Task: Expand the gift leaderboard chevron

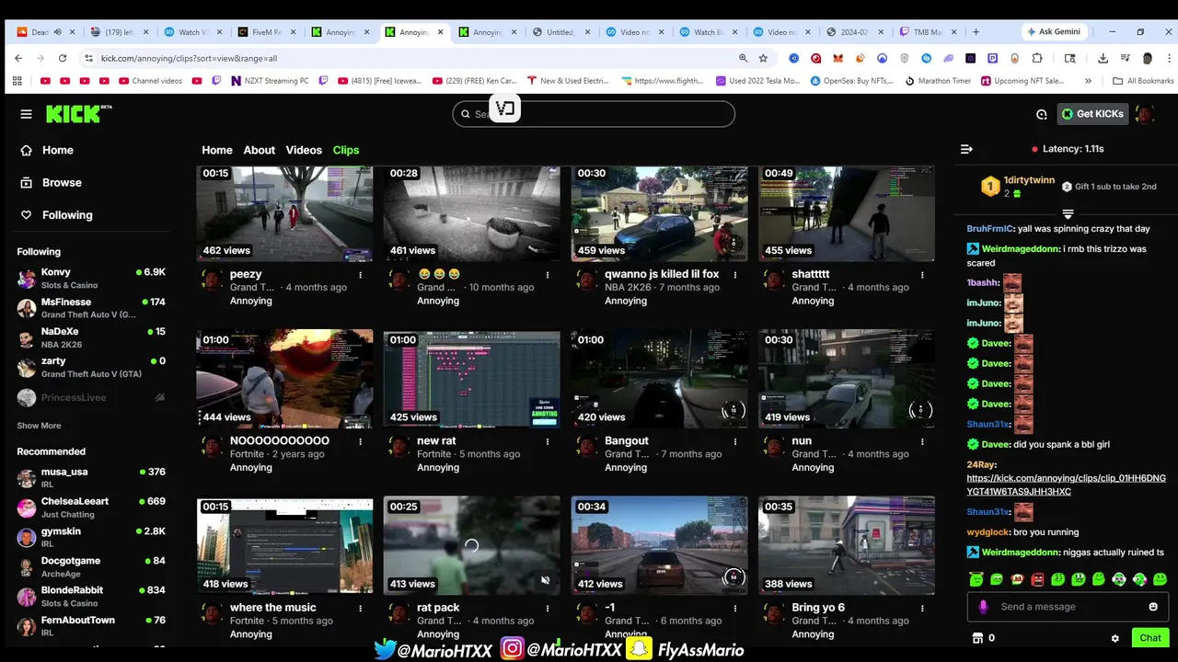Action: [1068, 213]
